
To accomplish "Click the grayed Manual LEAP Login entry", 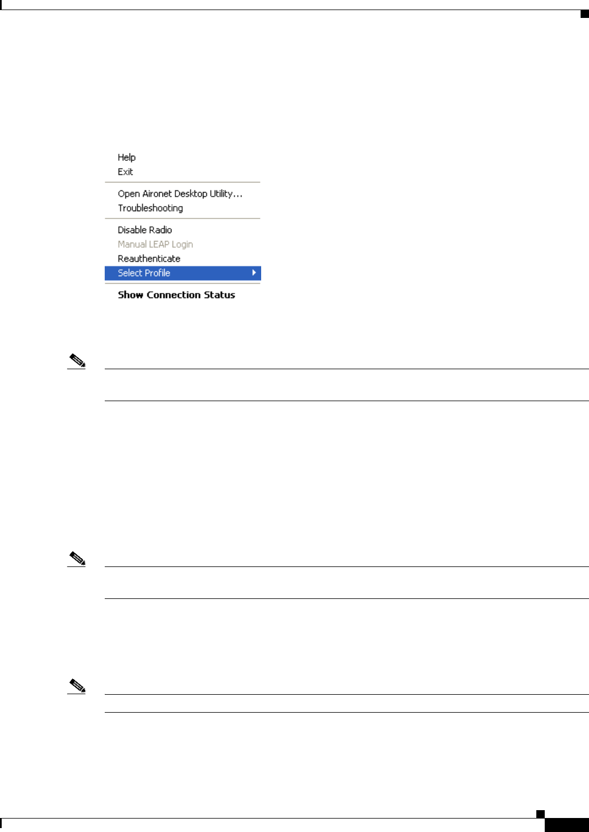I will click(x=155, y=244).
